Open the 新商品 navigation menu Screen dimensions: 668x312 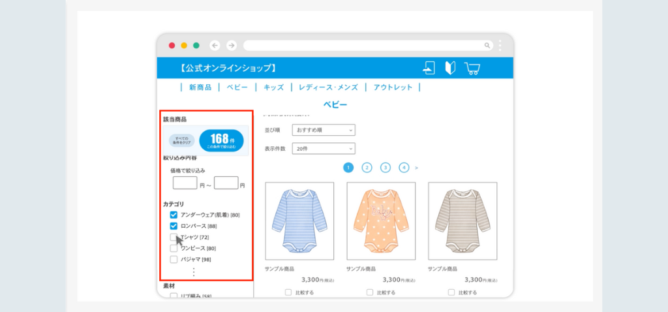point(200,87)
